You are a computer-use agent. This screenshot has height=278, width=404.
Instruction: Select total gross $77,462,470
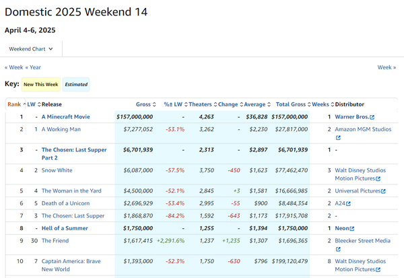[x=292, y=170]
